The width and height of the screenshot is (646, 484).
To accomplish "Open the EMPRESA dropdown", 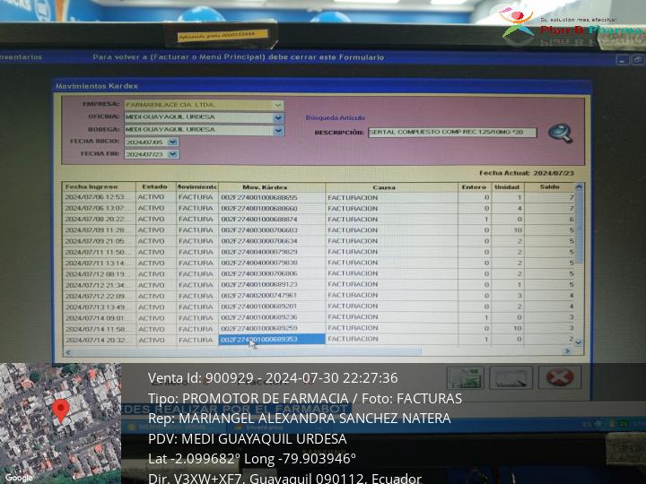I will click(278, 105).
